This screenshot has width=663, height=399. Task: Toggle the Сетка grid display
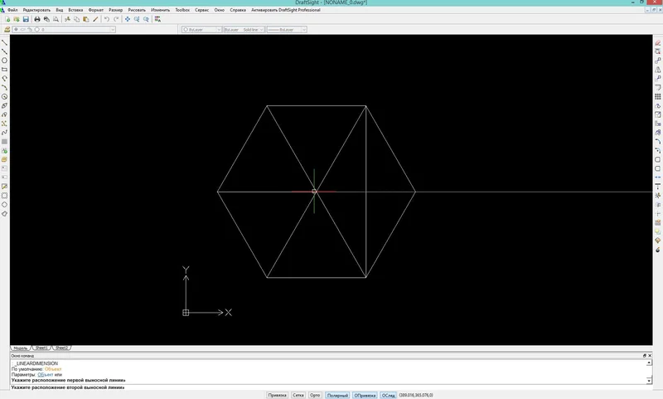pos(298,396)
